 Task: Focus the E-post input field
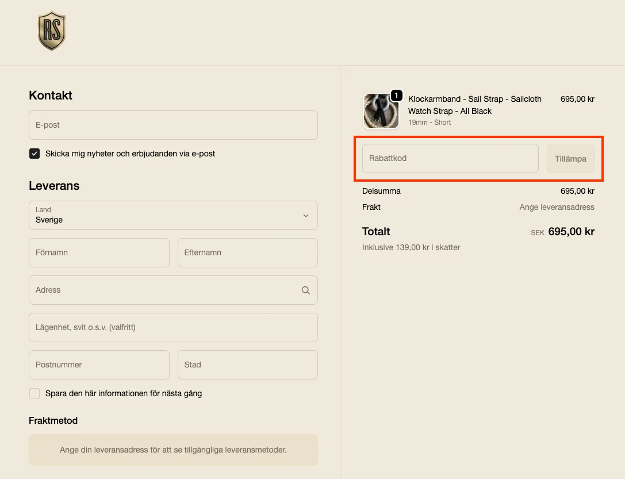[172, 125]
